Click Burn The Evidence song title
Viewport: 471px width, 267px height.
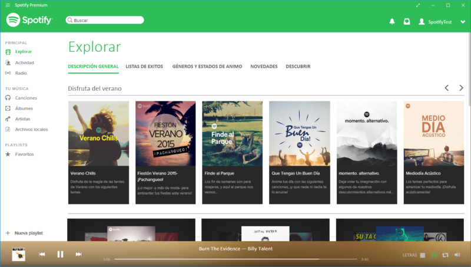pyautogui.click(x=220, y=249)
